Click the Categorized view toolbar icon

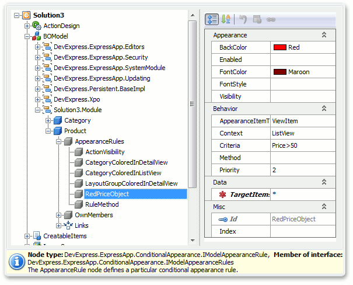[212, 19]
